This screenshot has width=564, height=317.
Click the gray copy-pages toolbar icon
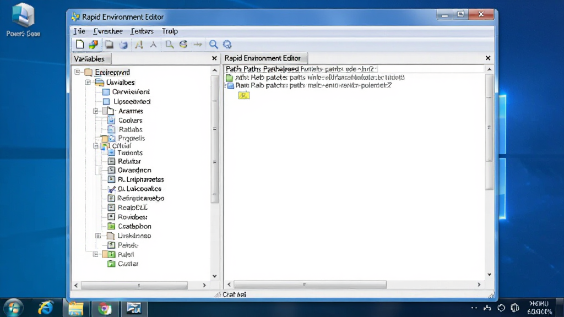click(109, 44)
